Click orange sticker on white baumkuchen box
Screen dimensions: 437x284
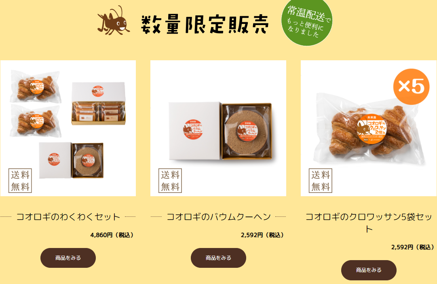193,130
